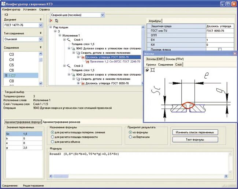Click transition icon of Сварить детали under Слой 1
The height and width of the screenshot is (189, 238).
coord(78,53)
